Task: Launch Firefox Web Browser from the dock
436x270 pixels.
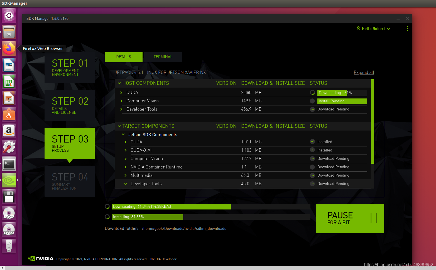Action: (x=9, y=49)
